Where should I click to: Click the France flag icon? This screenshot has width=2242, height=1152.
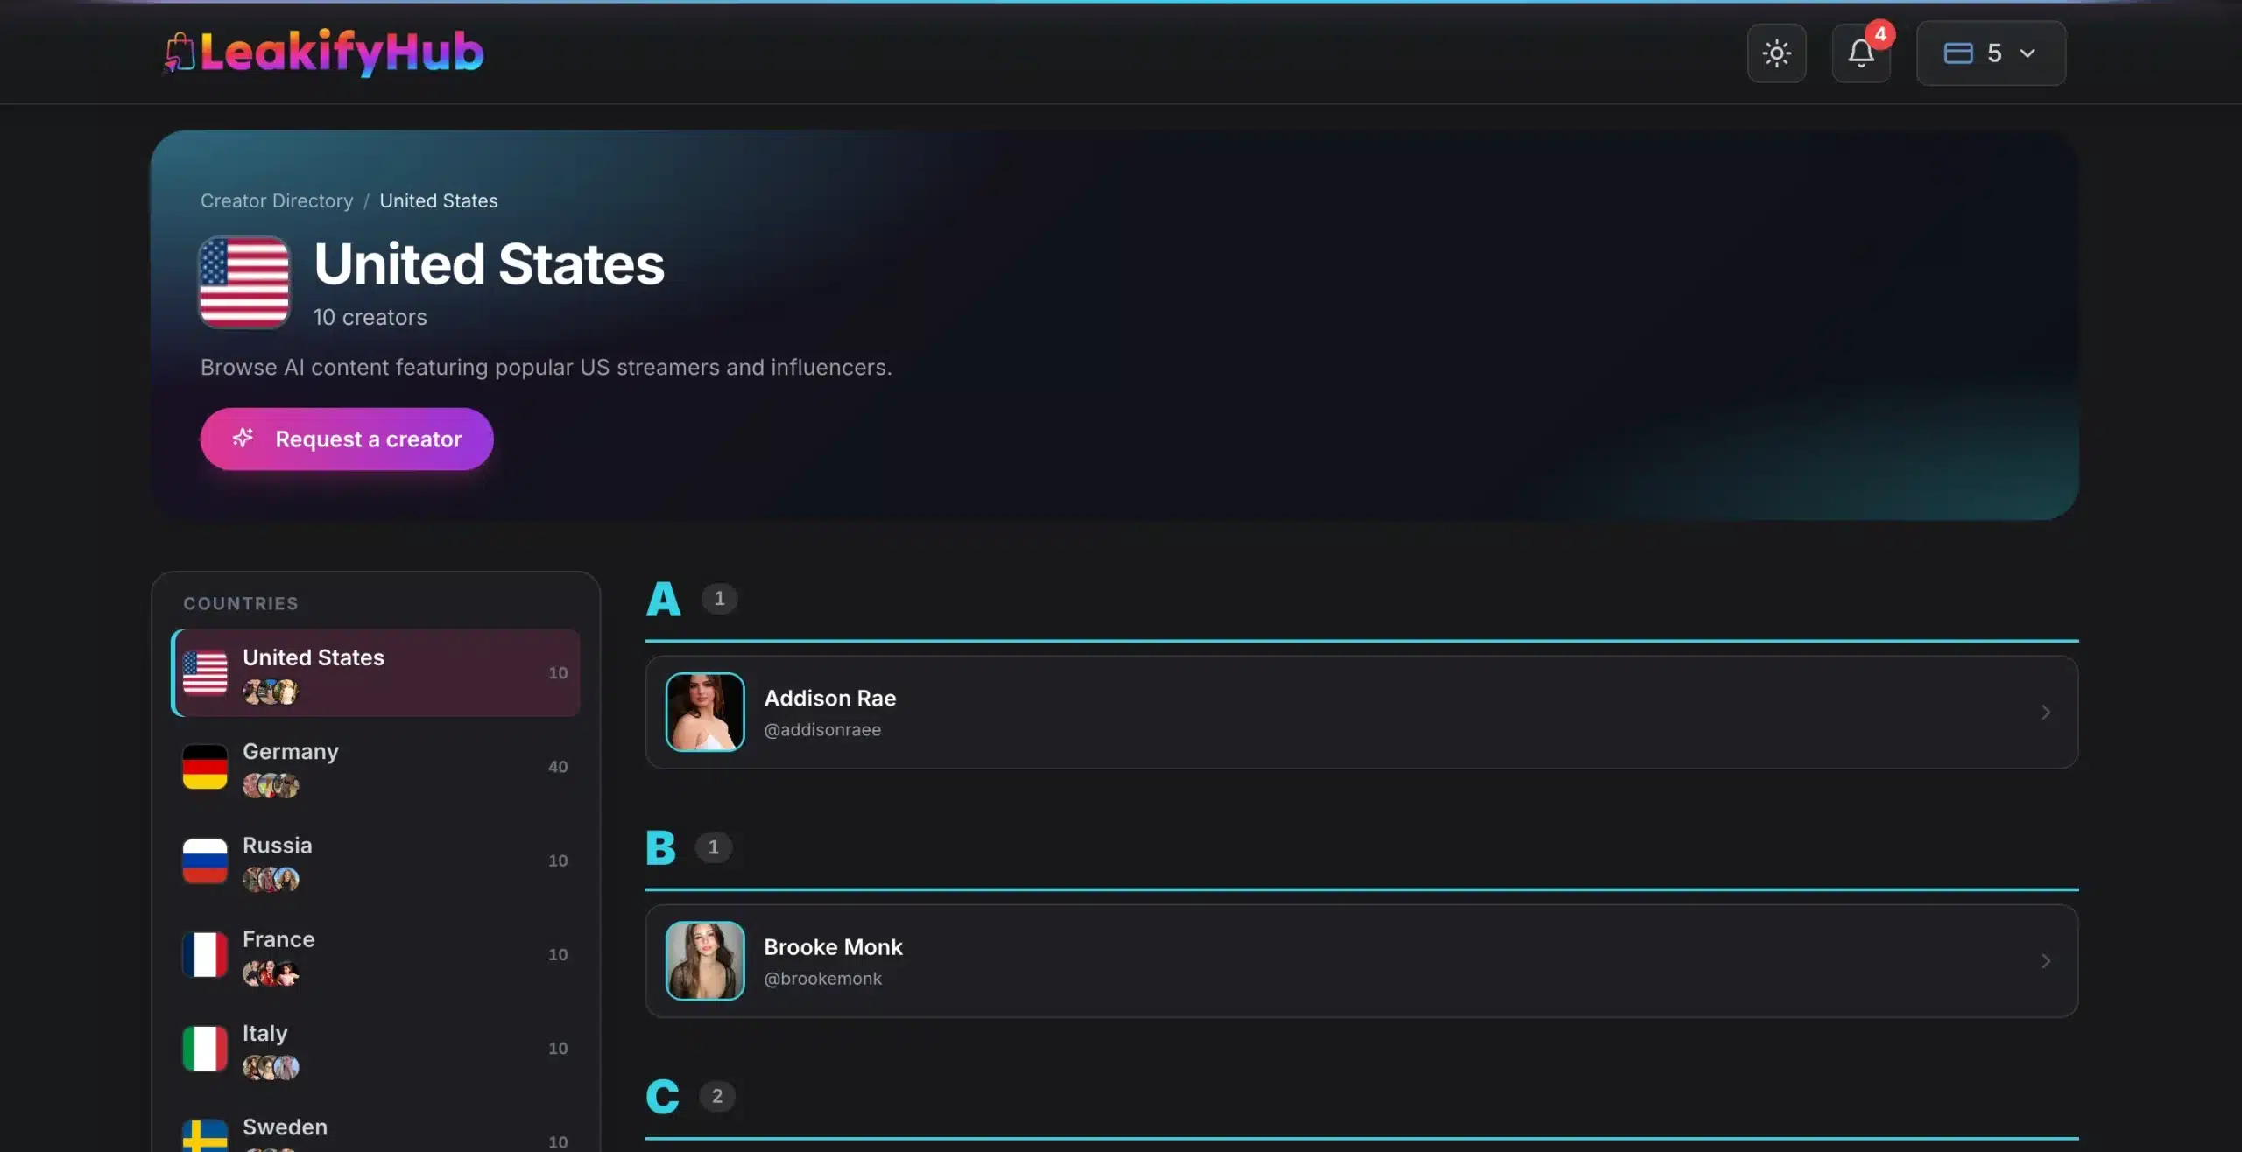[x=205, y=954]
